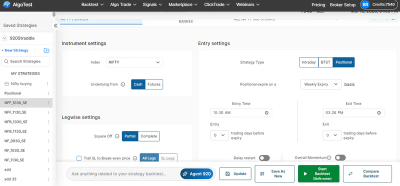400x186 pixels.
Task: Open the Weekly Expiry dropdown
Action: pos(321,84)
